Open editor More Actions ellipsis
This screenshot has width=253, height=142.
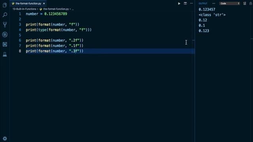[x=191, y=4]
